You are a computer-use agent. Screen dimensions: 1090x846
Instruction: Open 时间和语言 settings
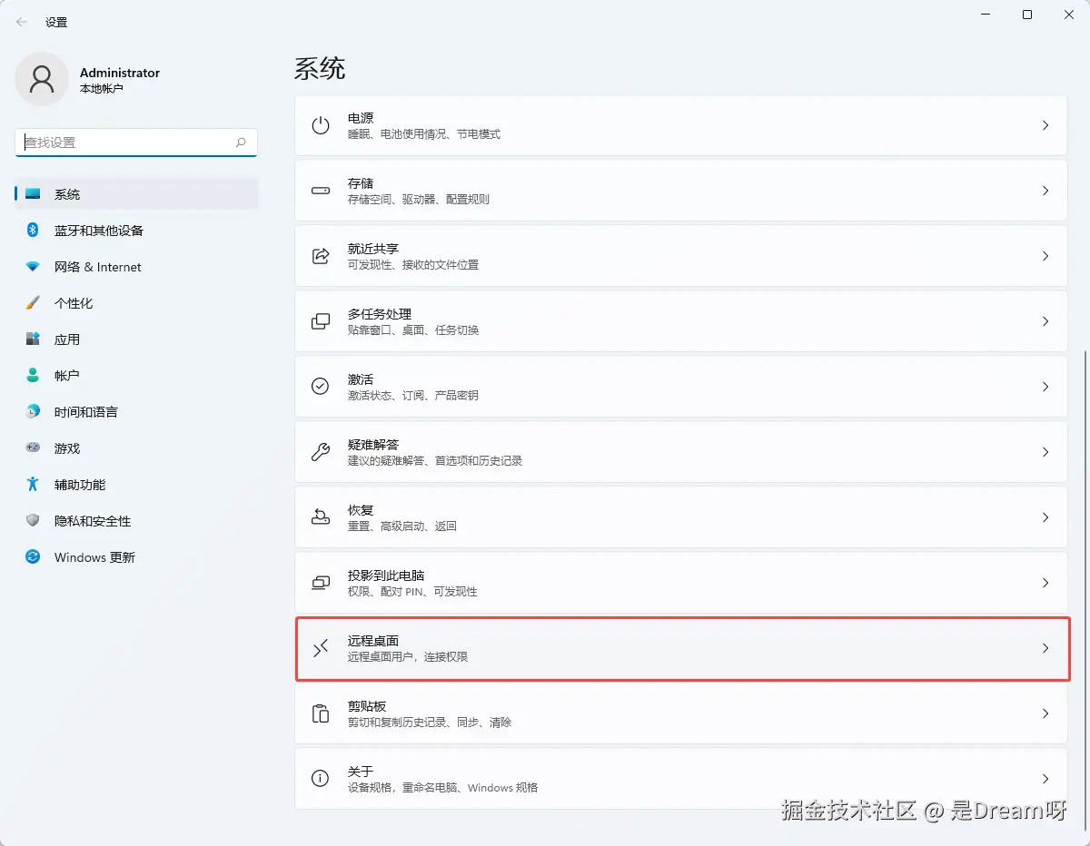(136, 412)
